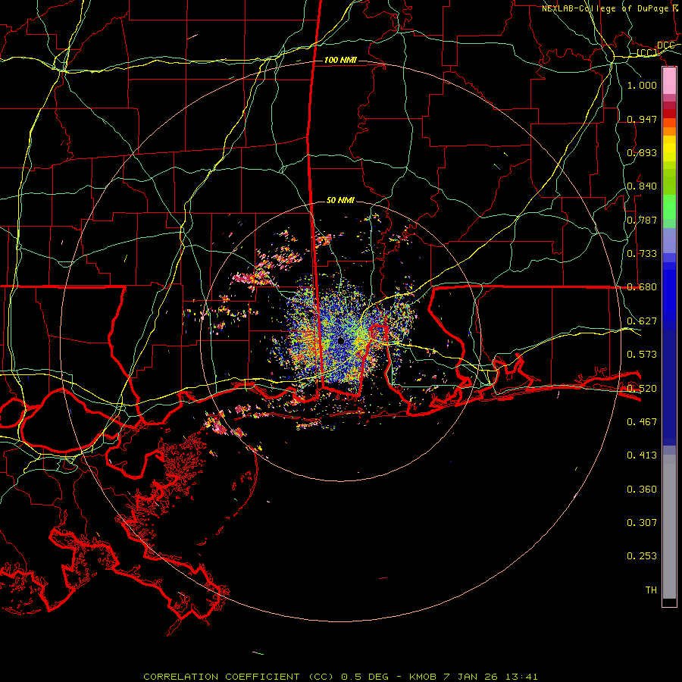Click the (CC) label above the color bar
The image size is (682, 682).
point(647,53)
